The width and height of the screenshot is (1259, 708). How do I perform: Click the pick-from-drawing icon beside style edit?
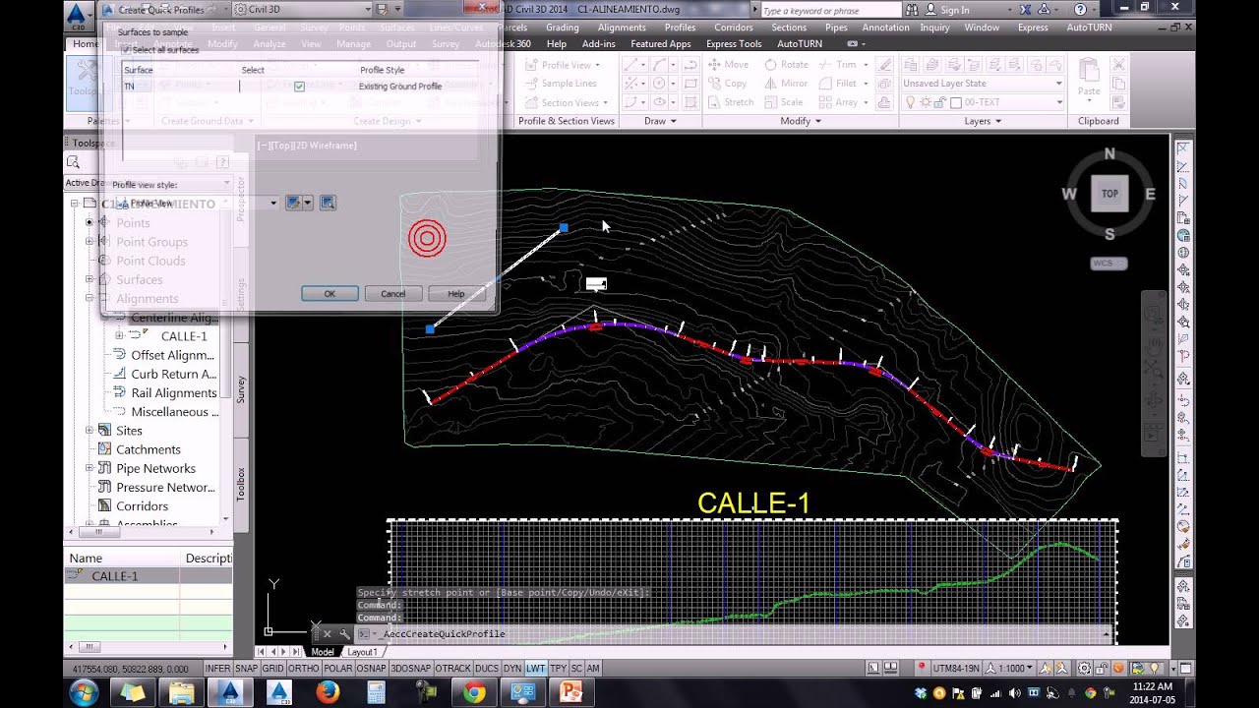328,203
